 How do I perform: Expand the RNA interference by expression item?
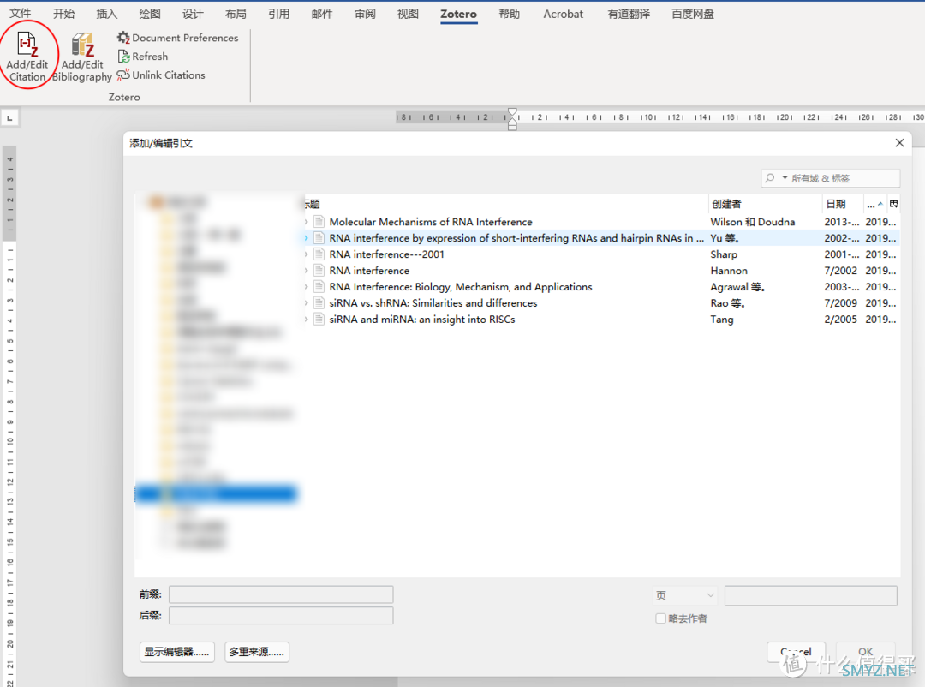(x=306, y=238)
